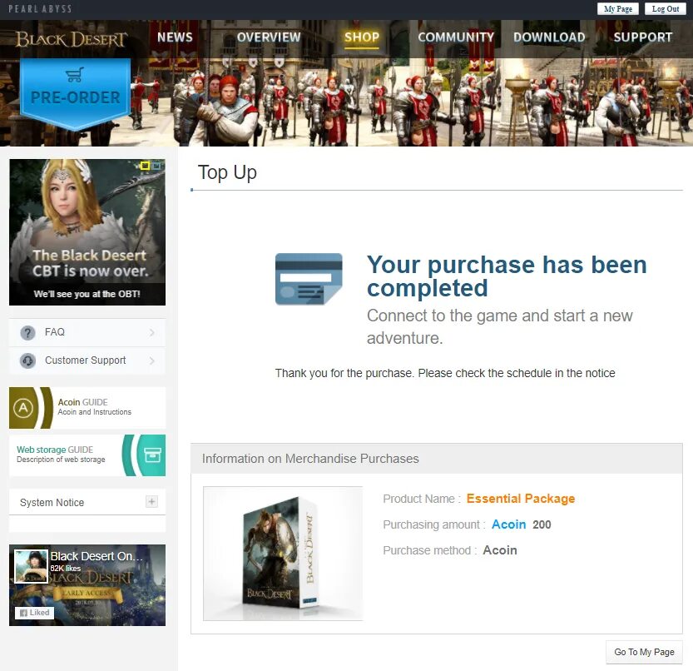Select the second banner slide indicator
The width and height of the screenshot is (693, 671).
[x=156, y=166]
